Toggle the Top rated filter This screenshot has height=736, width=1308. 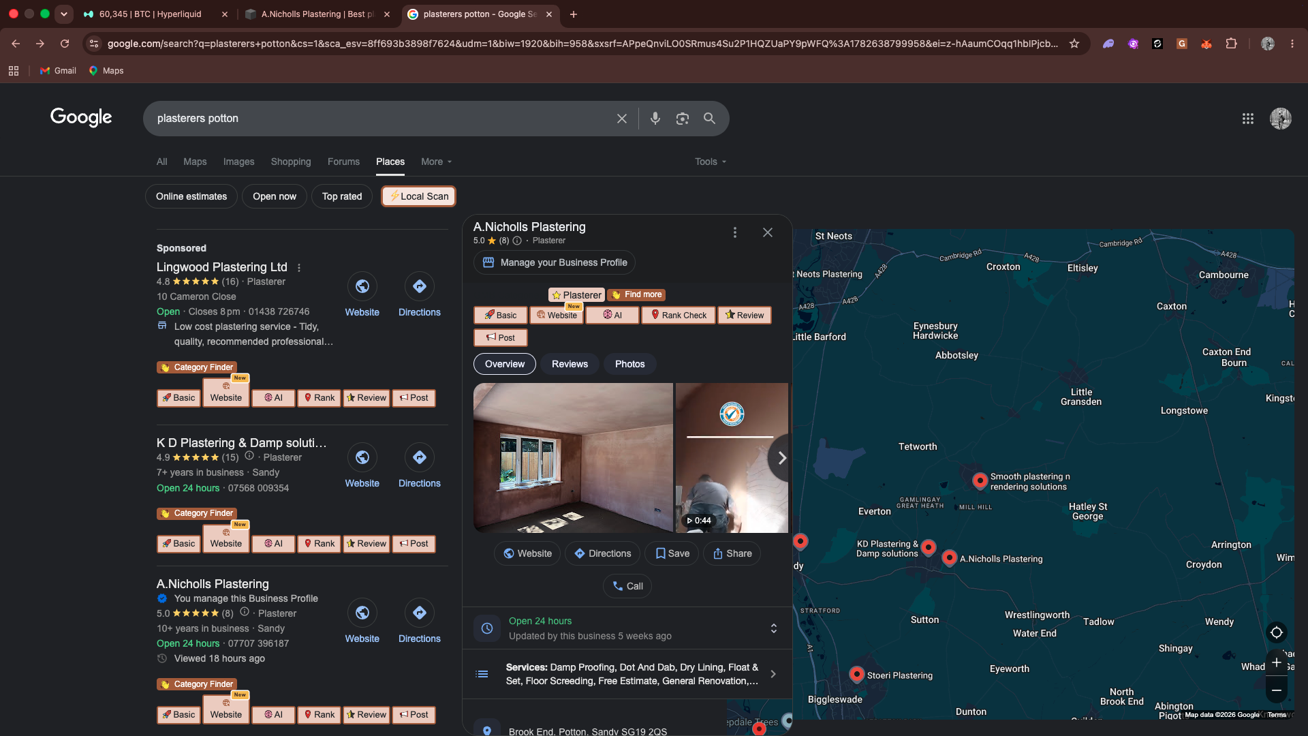pyautogui.click(x=342, y=196)
